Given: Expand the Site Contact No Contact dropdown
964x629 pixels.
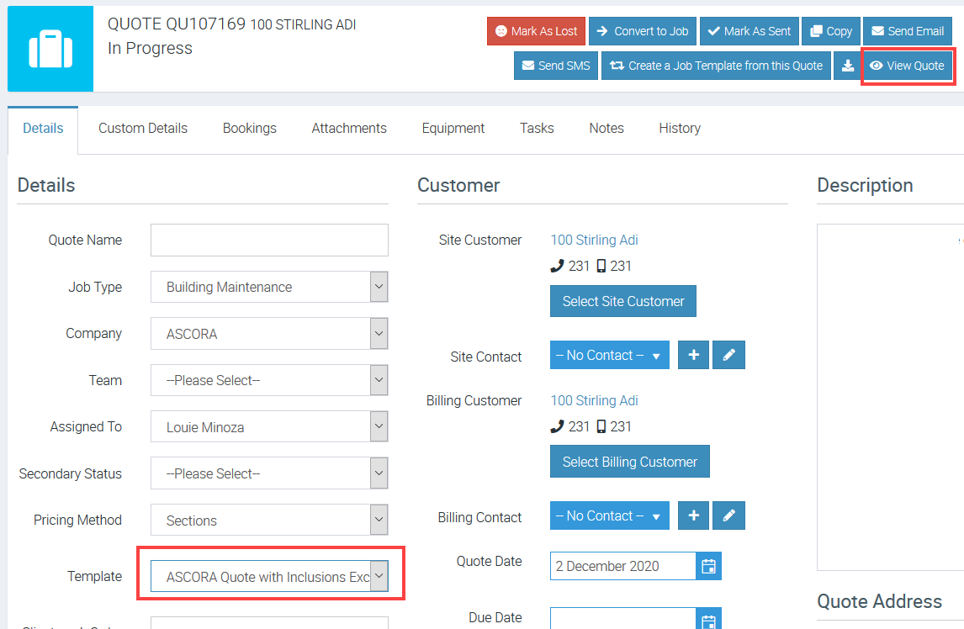Looking at the screenshot, I should pyautogui.click(x=609, y=355).
